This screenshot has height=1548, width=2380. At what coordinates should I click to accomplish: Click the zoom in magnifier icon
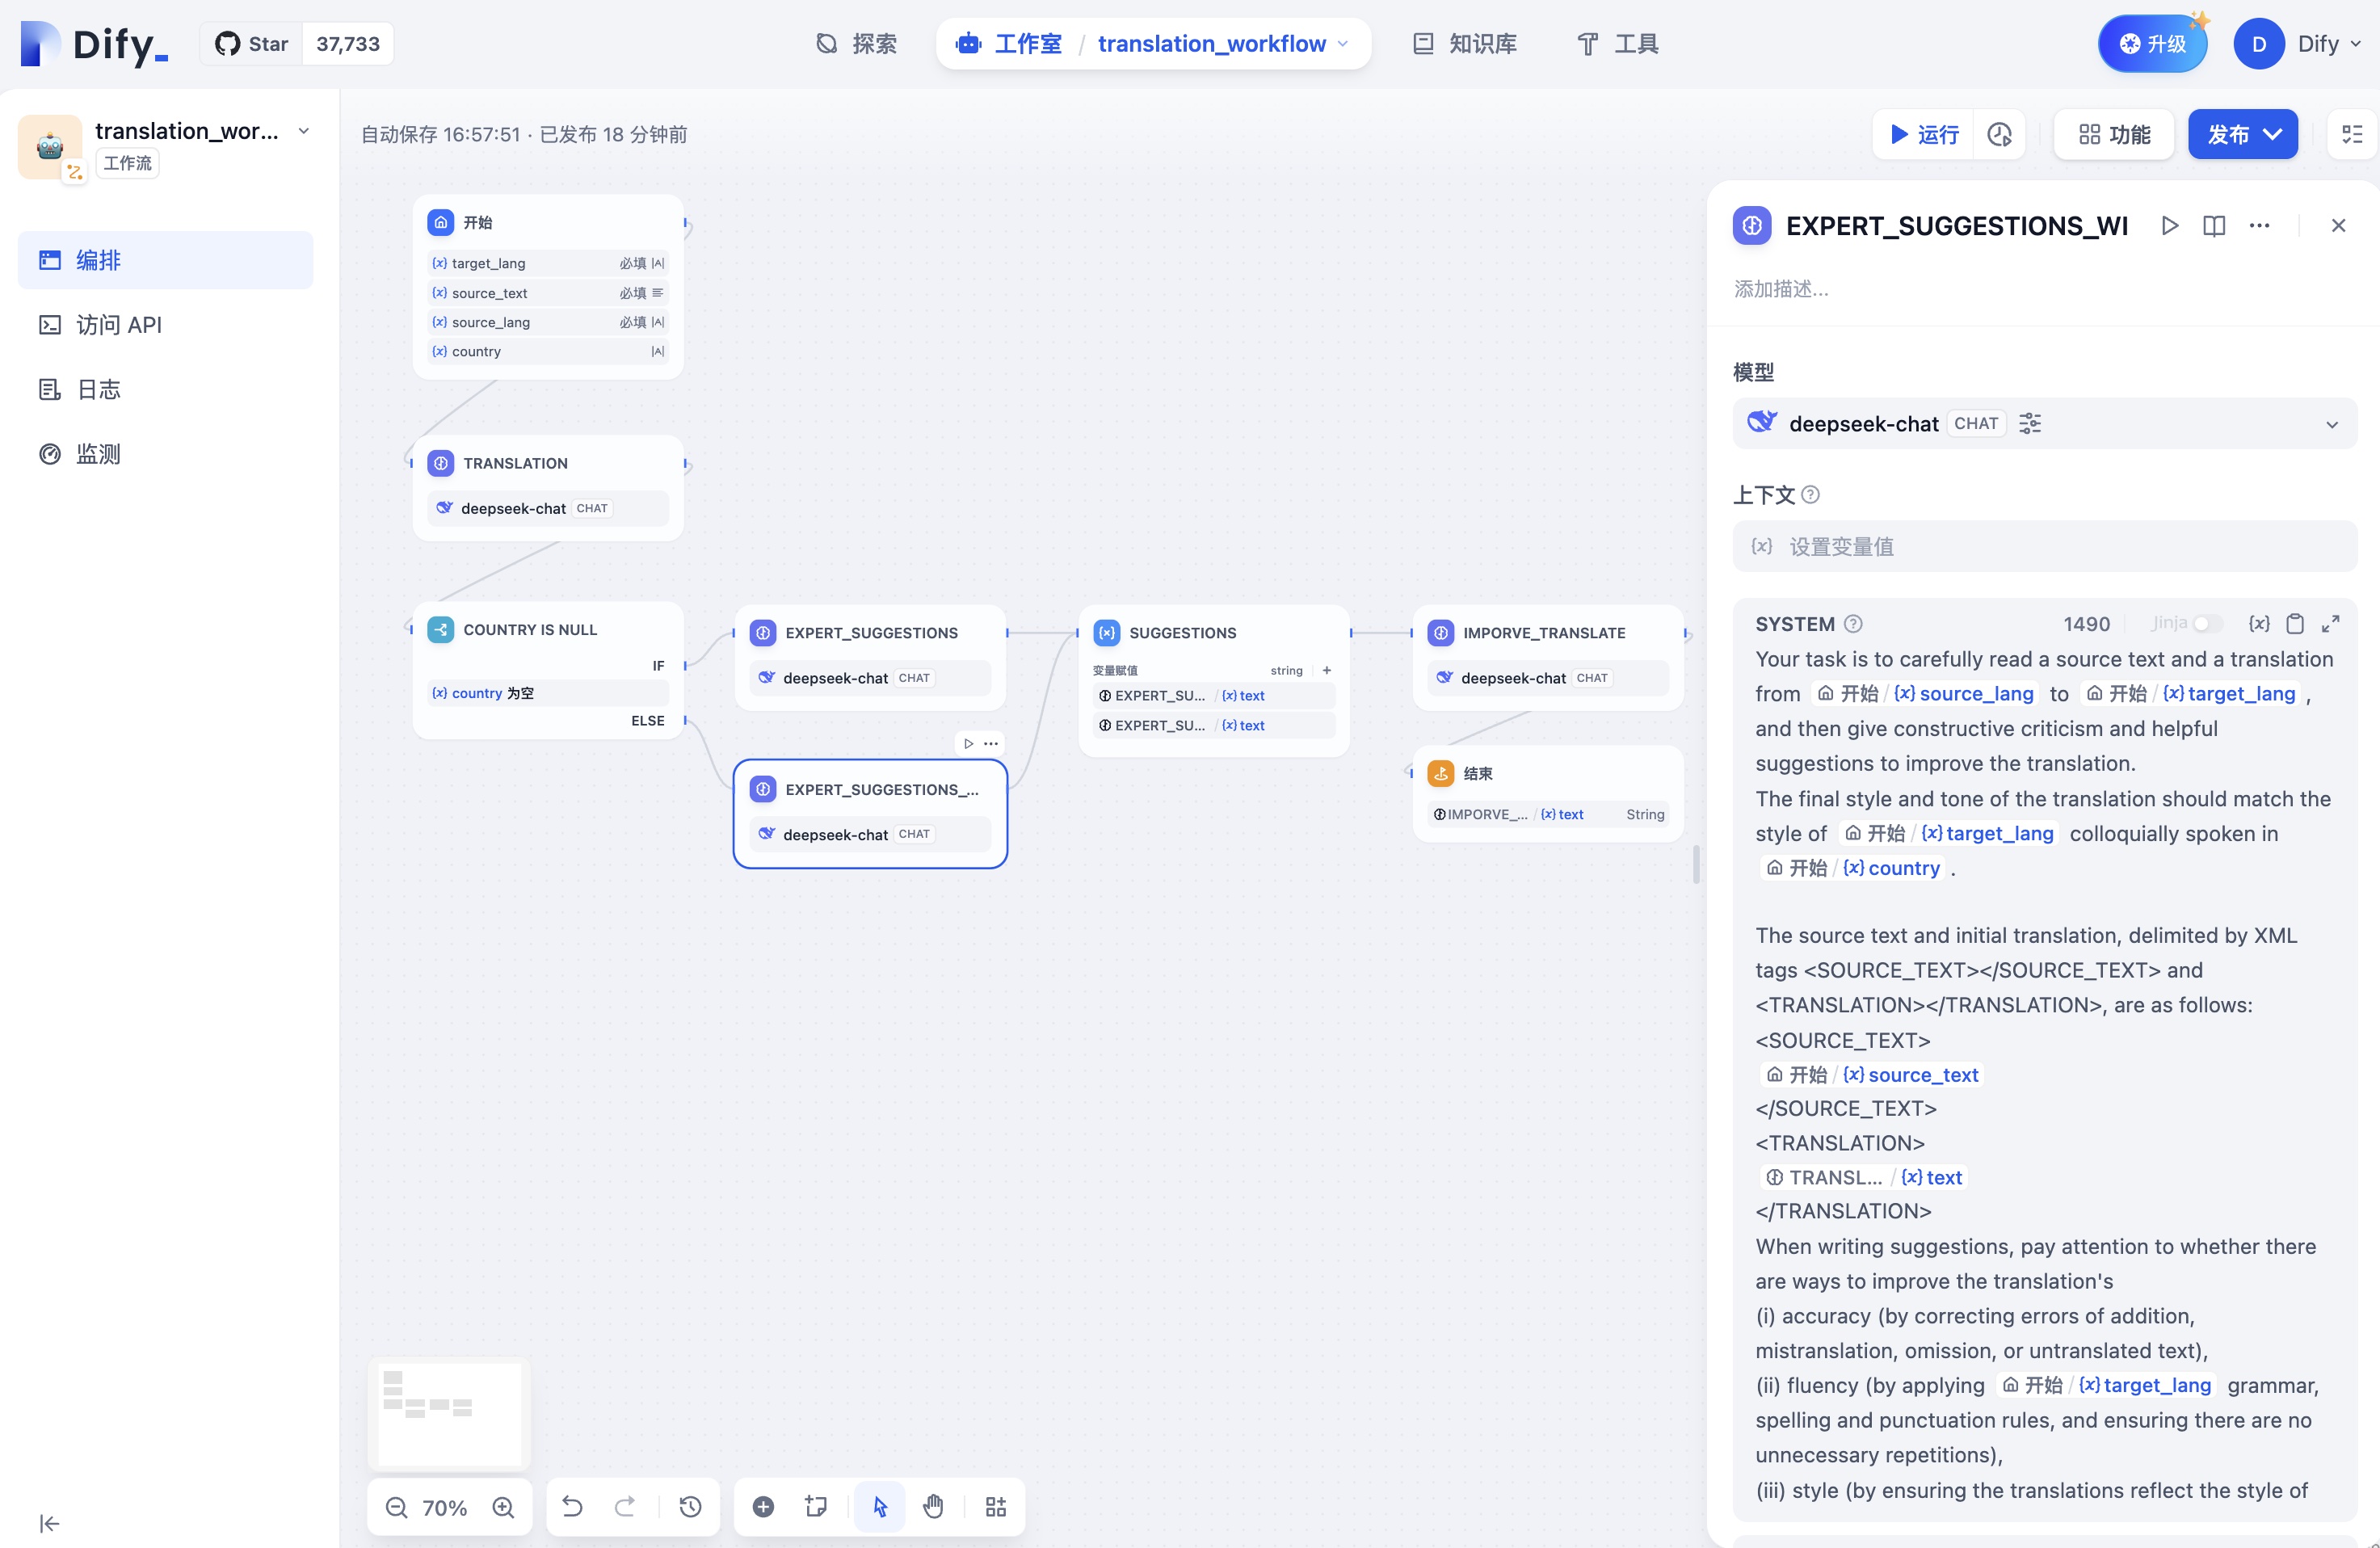click(x=504, y=1507)
